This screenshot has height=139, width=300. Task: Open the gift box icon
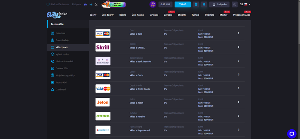[x=196, y=4]
